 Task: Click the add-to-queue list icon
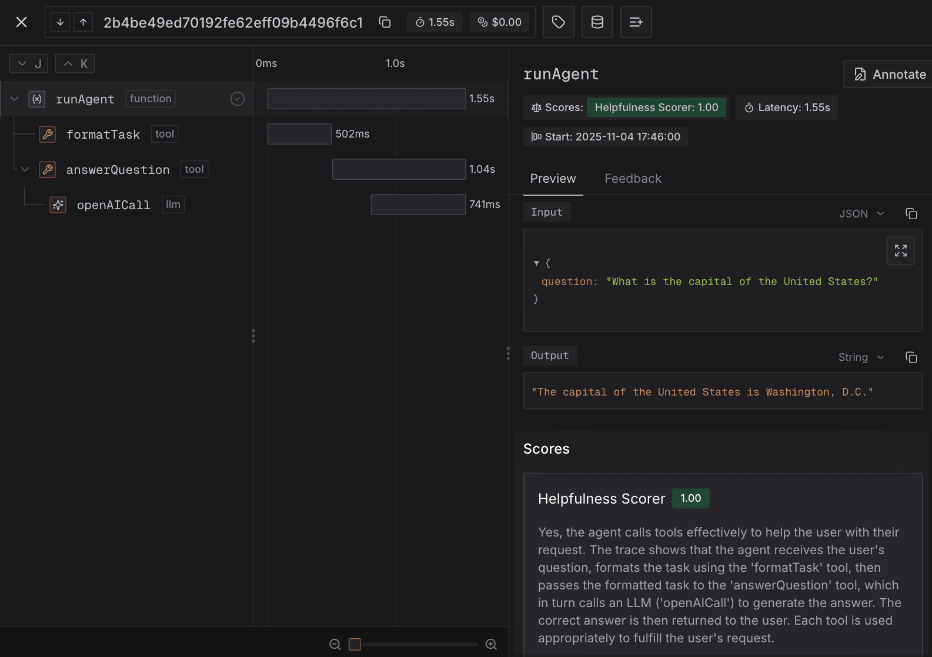click(636, 22)
